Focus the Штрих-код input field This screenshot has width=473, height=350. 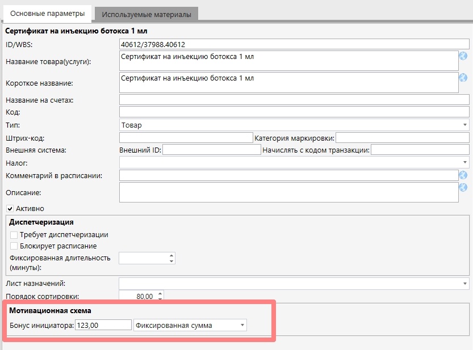[x=186, y=137]
